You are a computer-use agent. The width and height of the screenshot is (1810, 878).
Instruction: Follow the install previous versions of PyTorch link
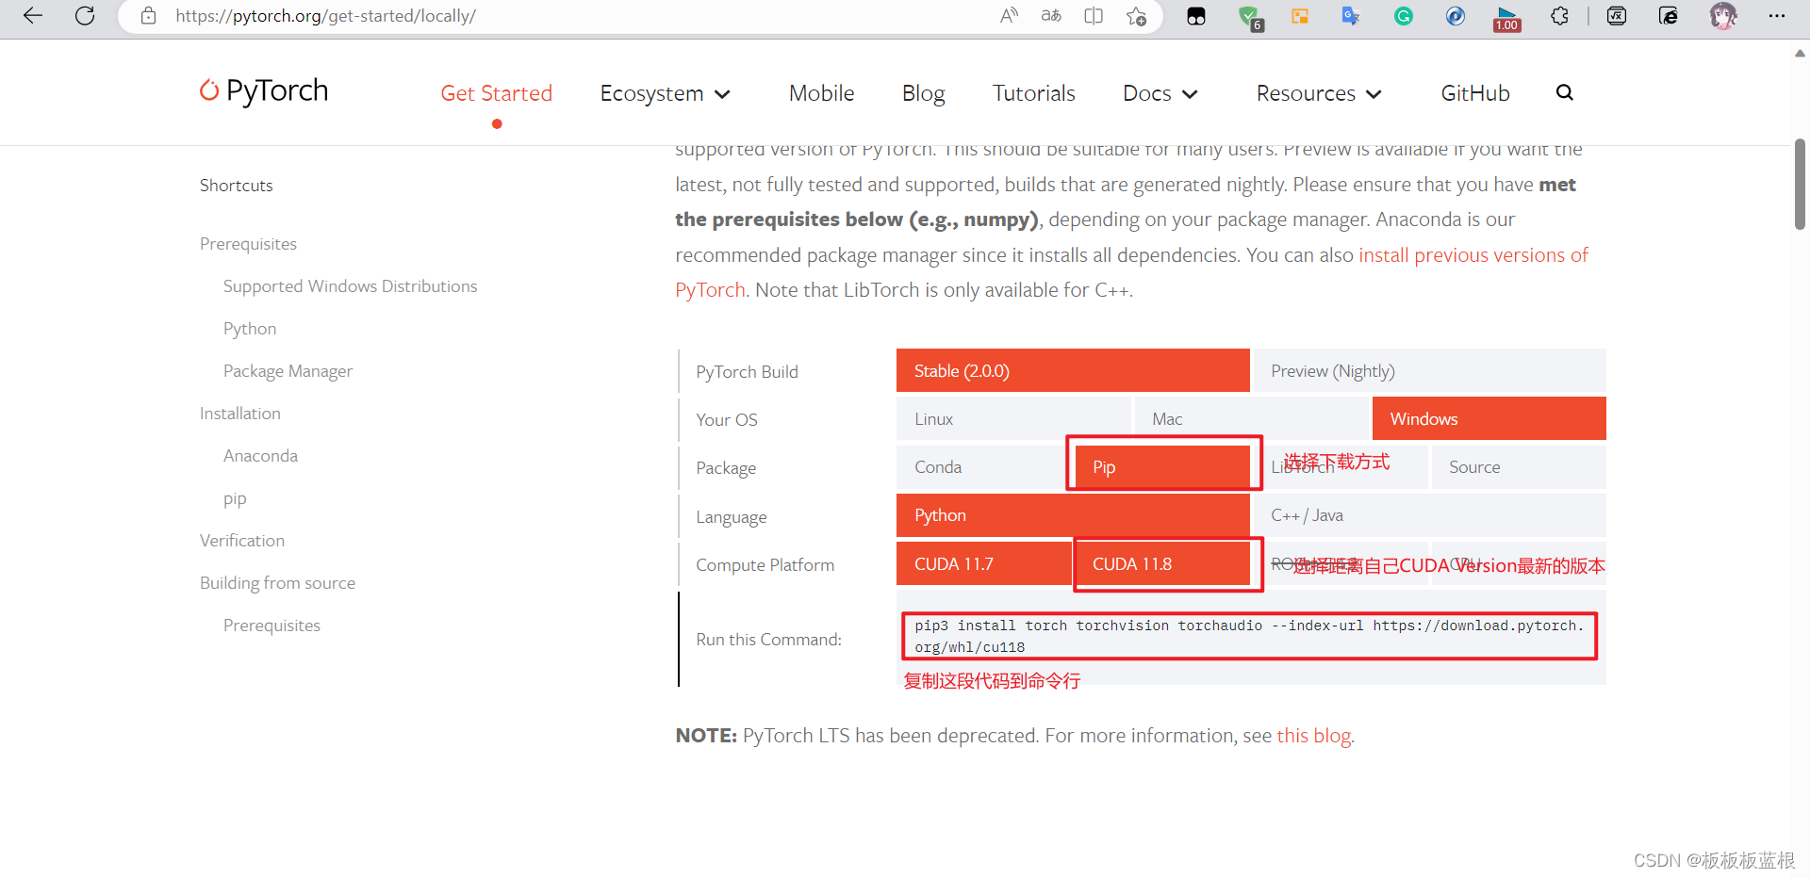click(x=1473, y=255)
